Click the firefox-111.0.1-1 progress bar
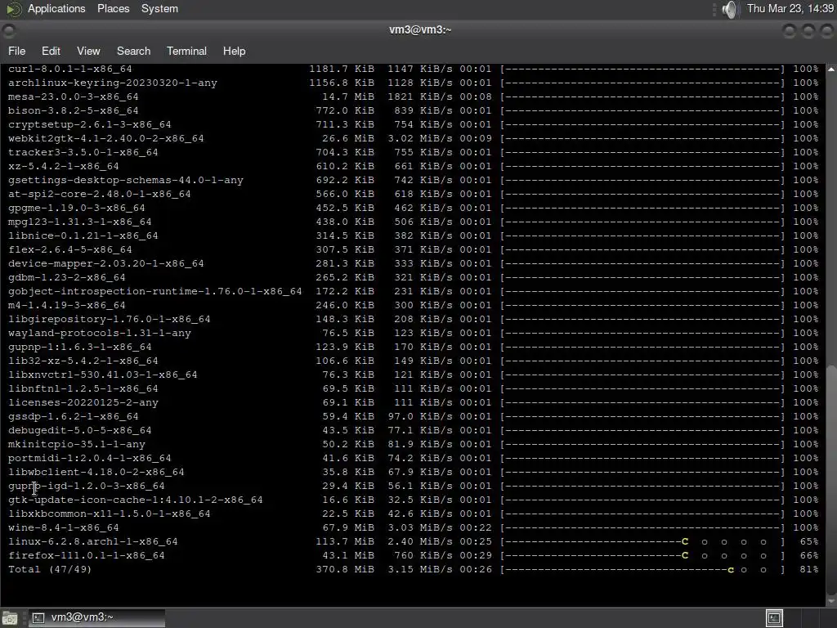This screenshot has width=837, height=628. tap(642, 555)
